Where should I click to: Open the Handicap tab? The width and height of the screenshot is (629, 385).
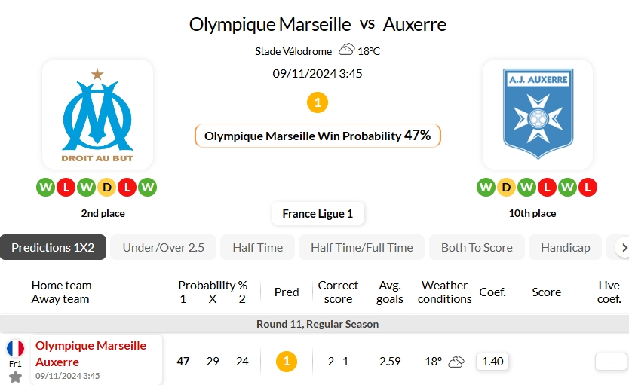coord(565,247)
